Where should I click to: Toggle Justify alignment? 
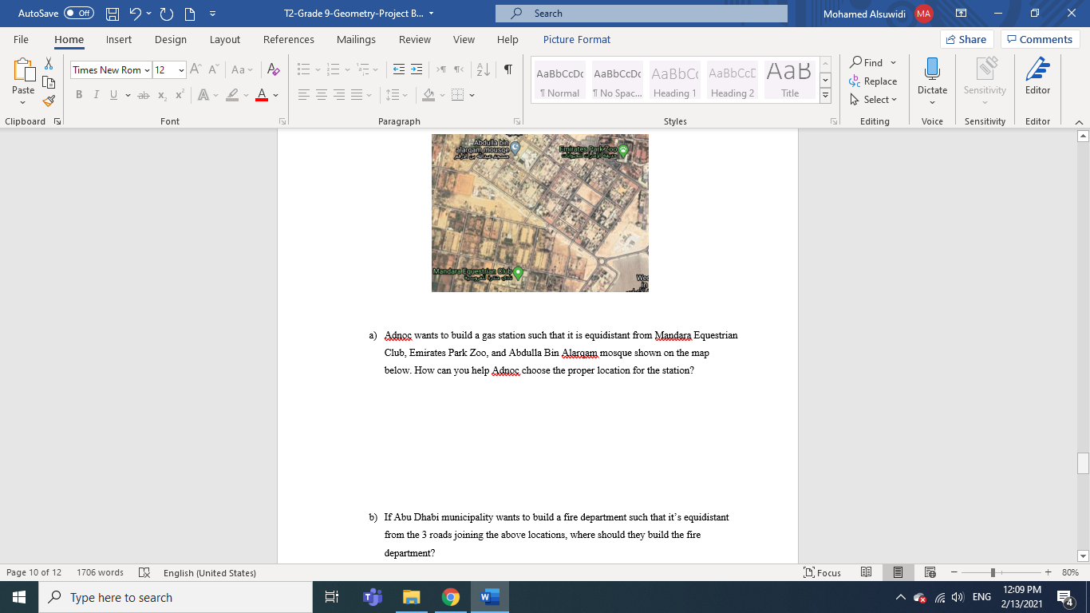pos(357,95)
